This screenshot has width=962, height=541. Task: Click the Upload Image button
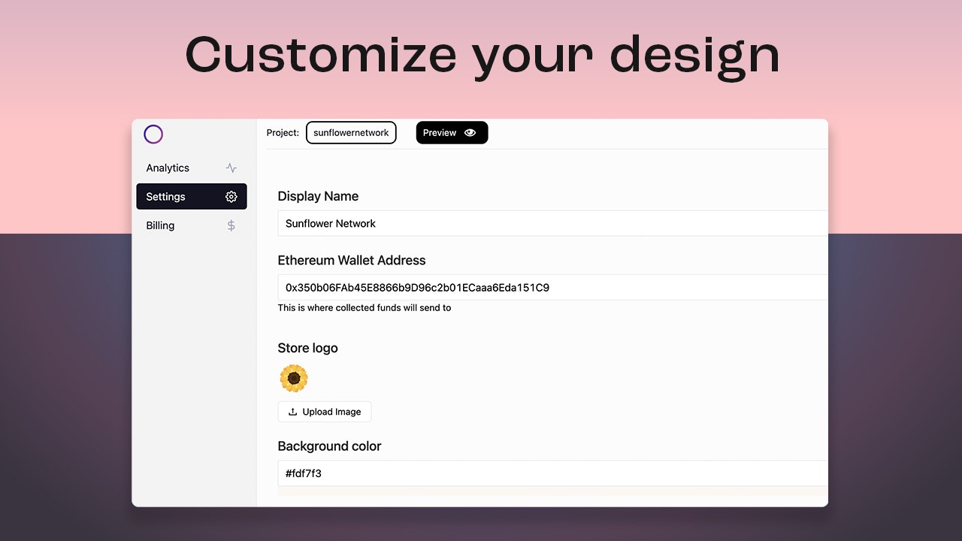click(325, 412)
